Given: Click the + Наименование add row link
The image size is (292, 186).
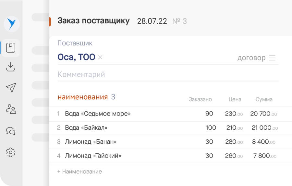Looking at the screenshot, I should coord(79,171).
